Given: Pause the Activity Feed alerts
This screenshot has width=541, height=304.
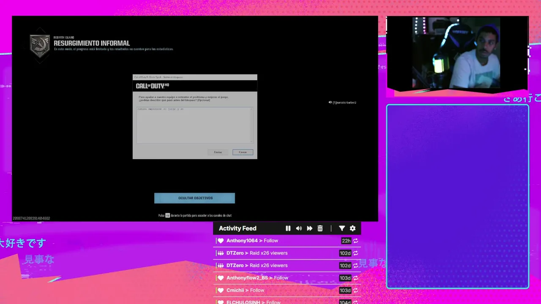Looking at the screenshot, I should 288,228.
